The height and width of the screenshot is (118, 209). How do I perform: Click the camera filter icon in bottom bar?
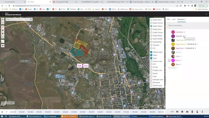187,112
